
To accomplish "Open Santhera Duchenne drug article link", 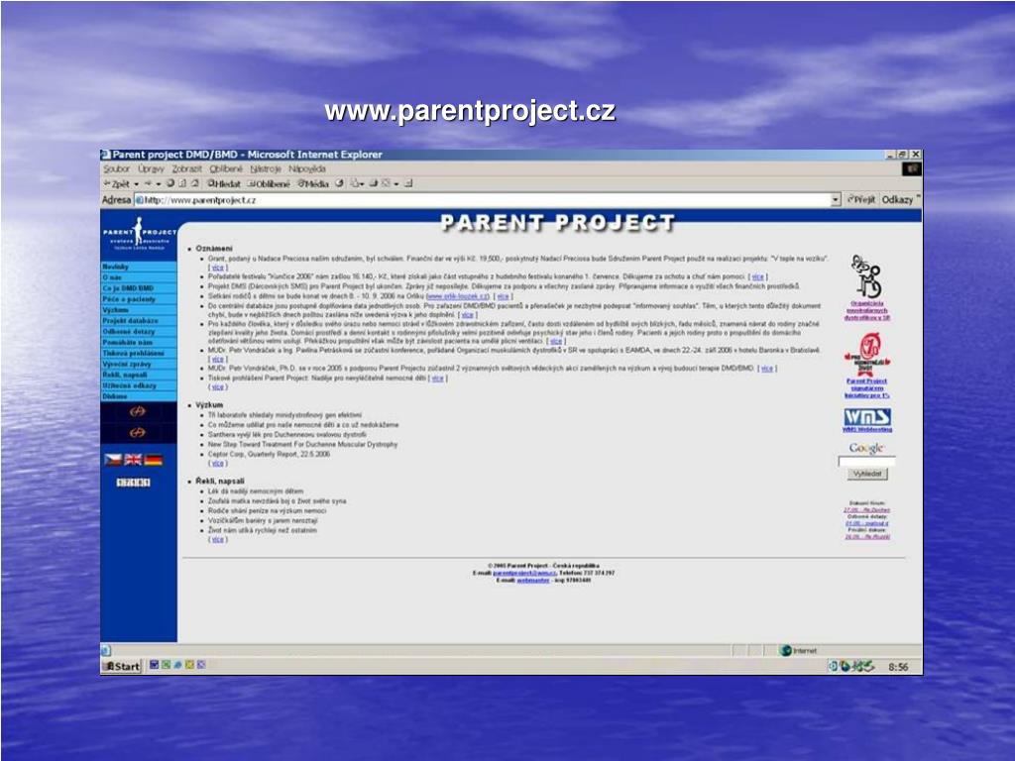I will (286, 435).
